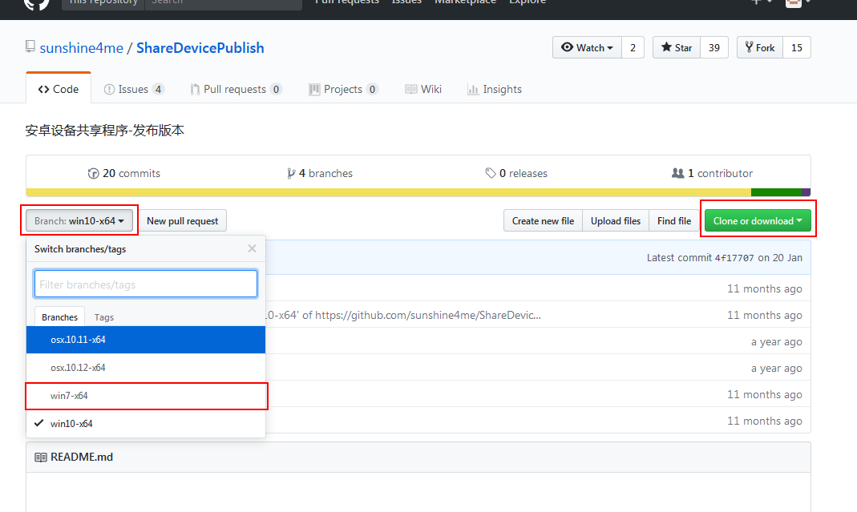The image size is (857, 512).
Task: Toggle the Branch: win10-x64 dropdown
Action: point(79,221)
